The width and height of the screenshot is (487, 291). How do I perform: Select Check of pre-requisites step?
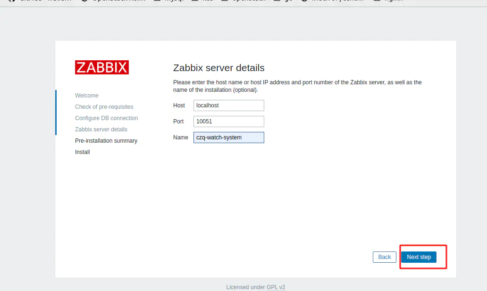[104, 106]
